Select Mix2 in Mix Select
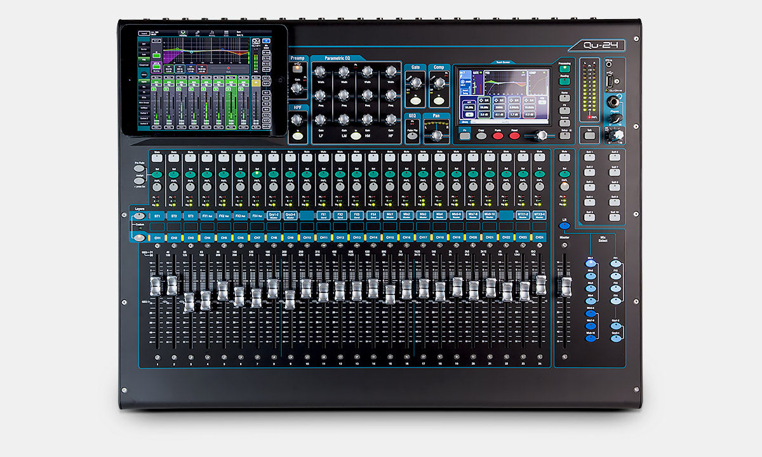The height and width of the screenshot is (457, 762). (x=591, y=276)
